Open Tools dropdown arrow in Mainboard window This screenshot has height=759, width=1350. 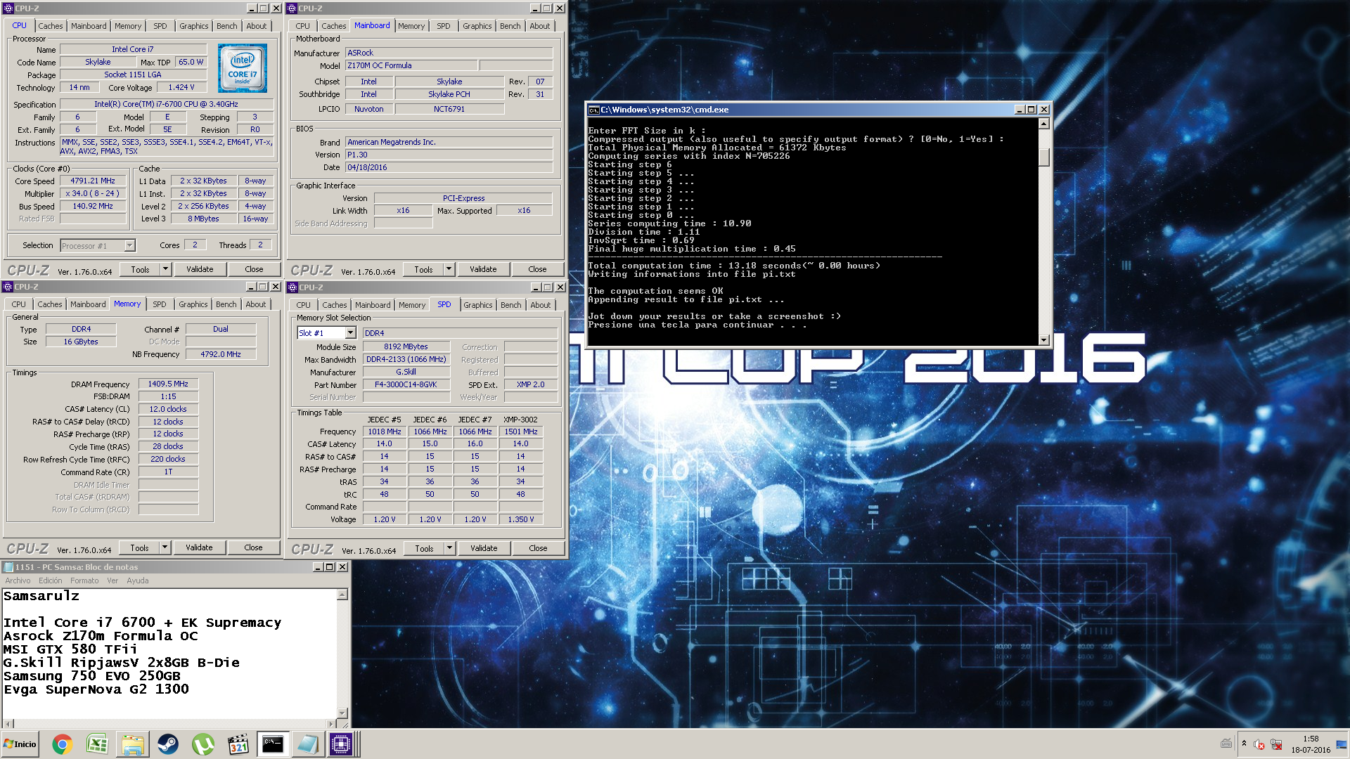click(449, 269)
